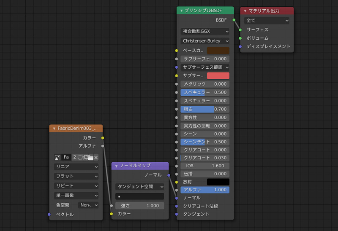Viewport: 338px width, 231px height.
Task: Click the image name field showing Fa
Action: pos(66,157)
